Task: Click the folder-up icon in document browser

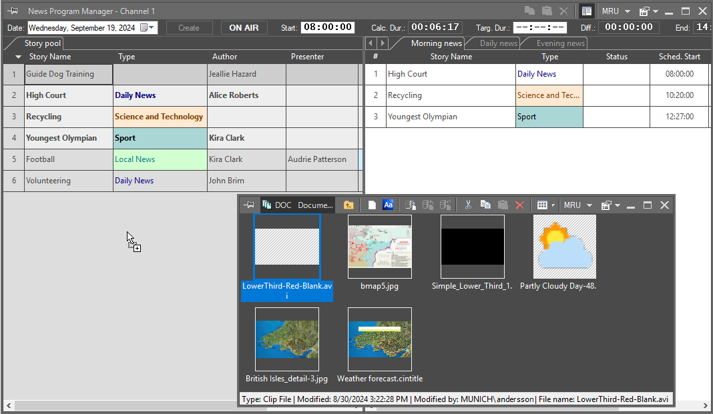Action: [348, 205]
